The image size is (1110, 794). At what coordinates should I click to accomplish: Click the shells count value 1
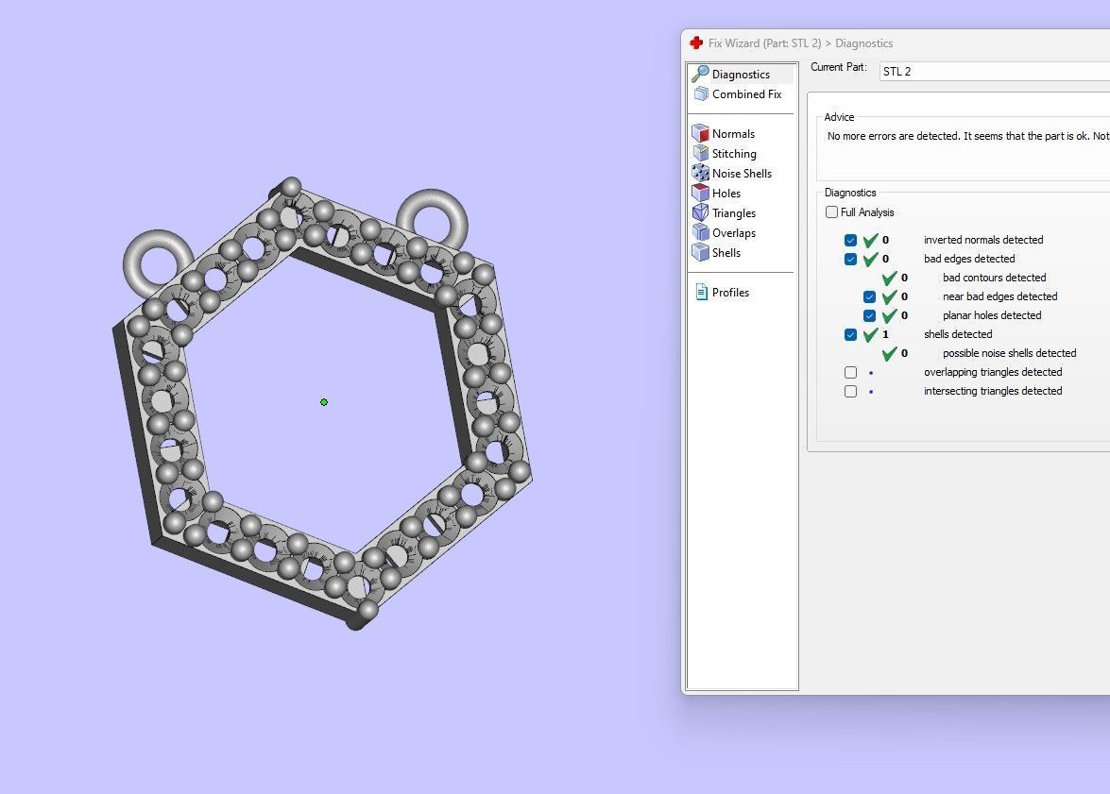(x=885, y=334)
